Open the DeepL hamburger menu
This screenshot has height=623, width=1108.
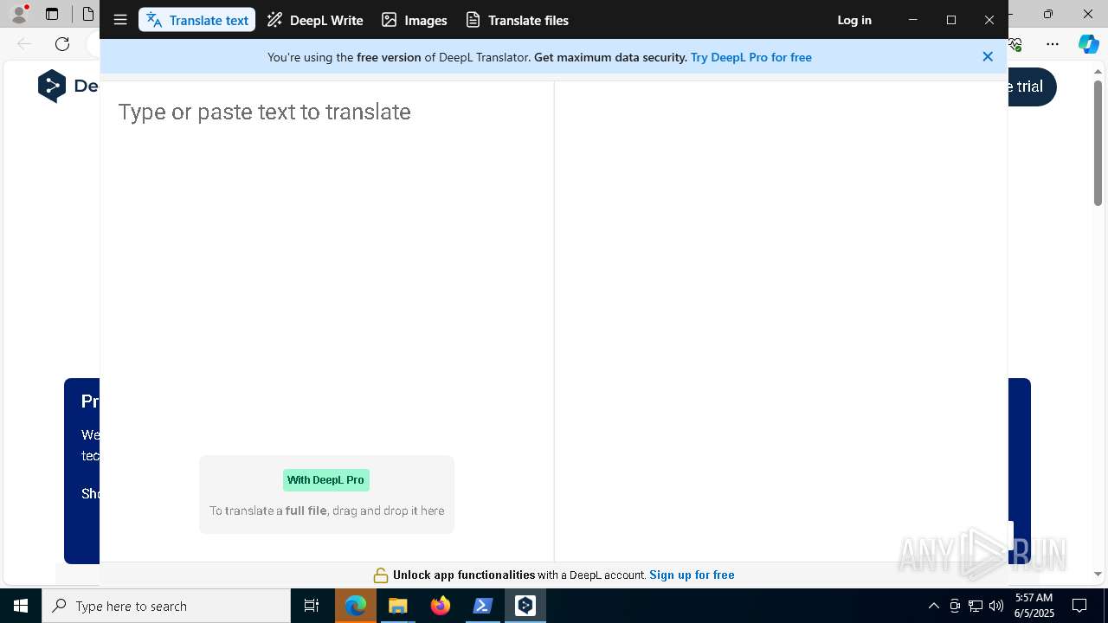pyautogui.click(x=120, y=20)
